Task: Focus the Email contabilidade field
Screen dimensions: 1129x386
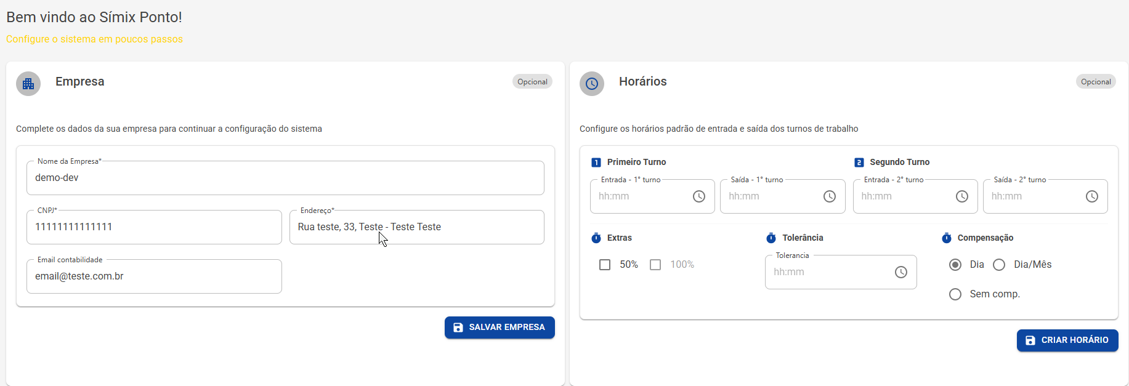Action: 154,276
